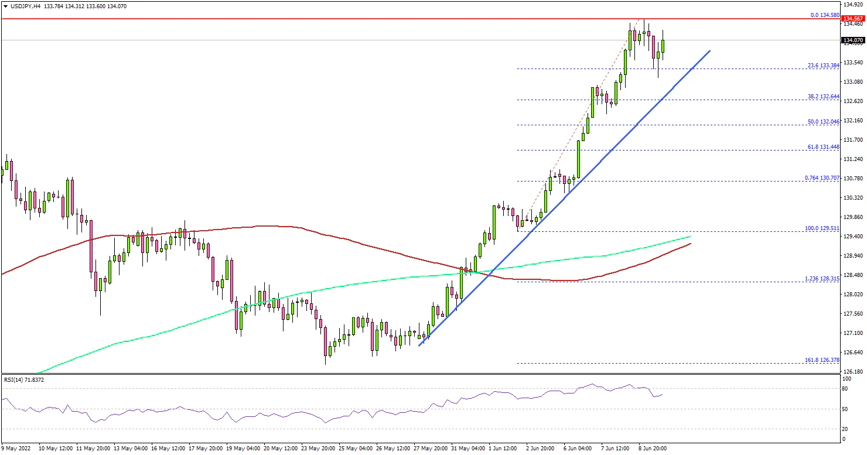Viewport: 867px width, 455px height.
Task: Click the RSI(14) 71.8372 indicator label
Action: click(x=24, y=380)
